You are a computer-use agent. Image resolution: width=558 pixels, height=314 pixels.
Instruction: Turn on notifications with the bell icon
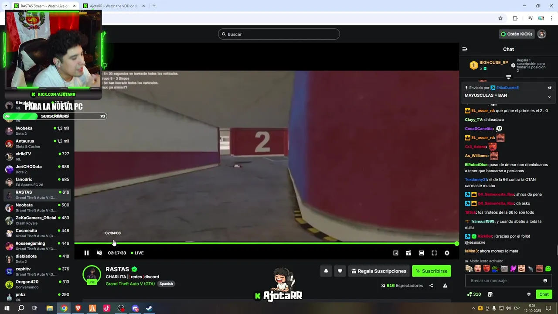[x=326, y=271]
